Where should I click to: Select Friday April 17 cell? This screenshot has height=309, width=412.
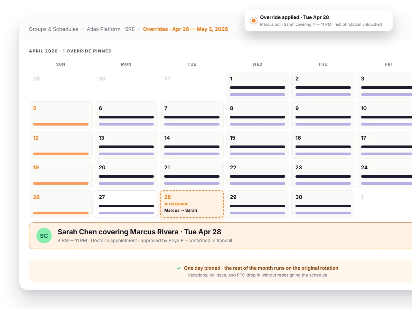385,145
